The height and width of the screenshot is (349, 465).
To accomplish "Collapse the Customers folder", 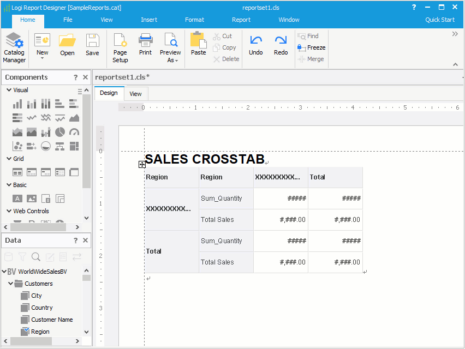I will (10, 284).
